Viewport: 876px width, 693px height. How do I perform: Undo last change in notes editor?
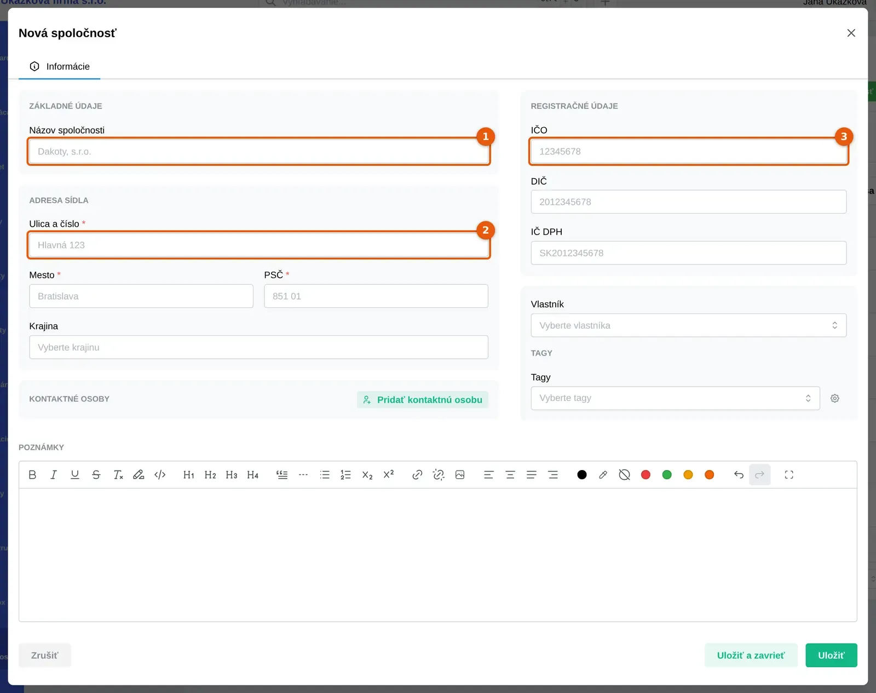pyautogui.click(x=739, y=475)
